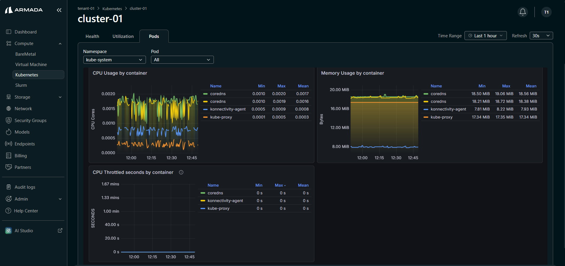Toggle konnectivity-agent series in CPU Throttled legend
The width and height of the screenshot is (565, 266).
click(225, 201)
